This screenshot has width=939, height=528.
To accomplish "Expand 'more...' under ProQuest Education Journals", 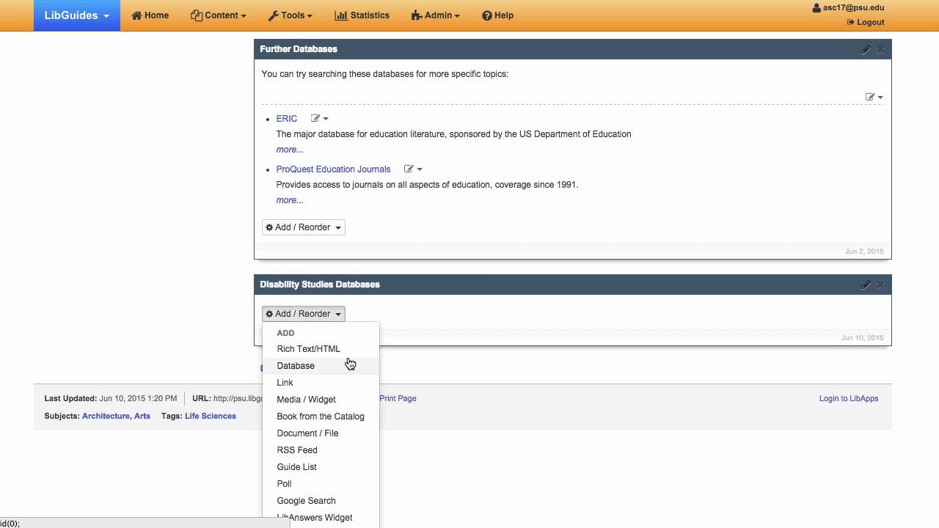I will pos(290,200).
